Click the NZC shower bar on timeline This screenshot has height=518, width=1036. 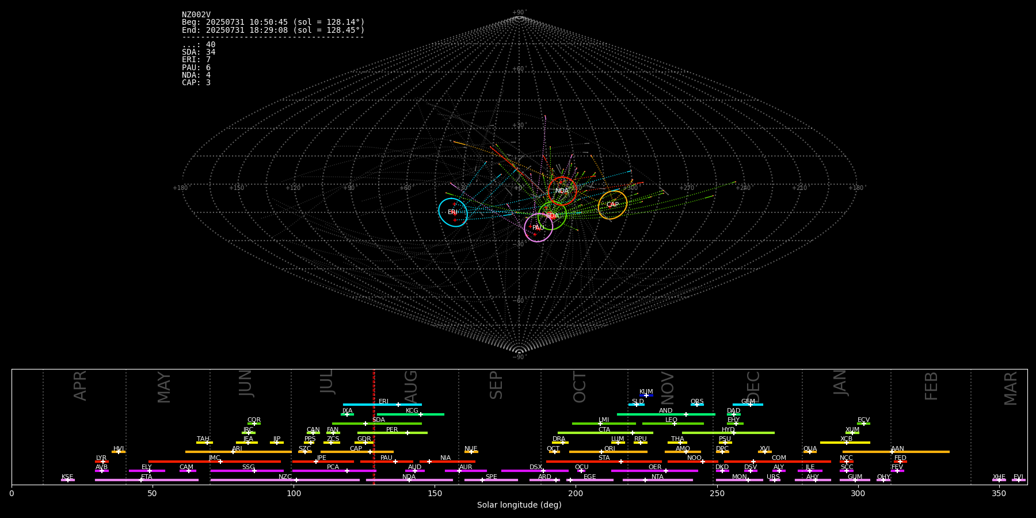click(285, 480)
